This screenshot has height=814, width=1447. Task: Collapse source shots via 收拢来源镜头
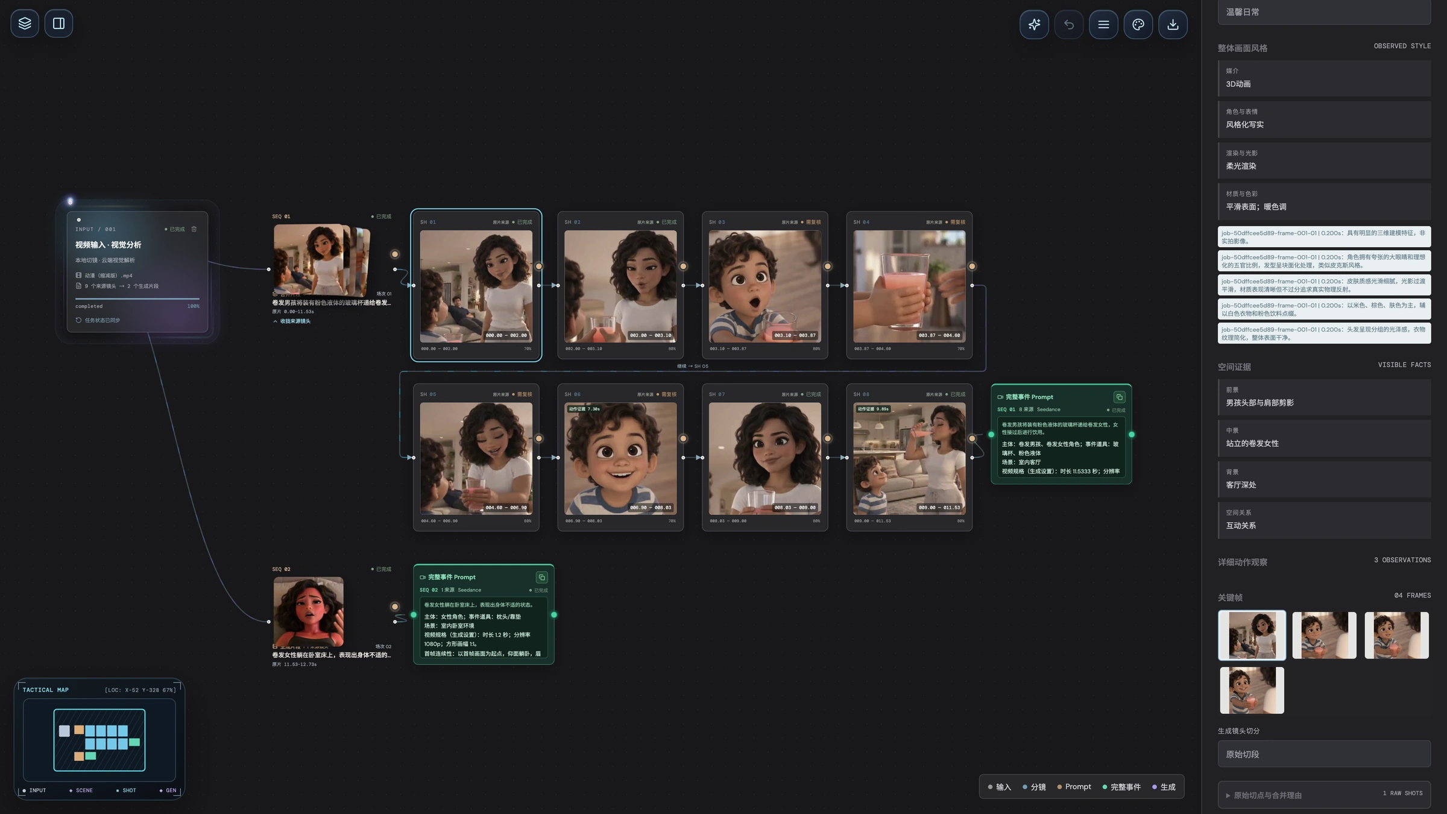[292, 321]
